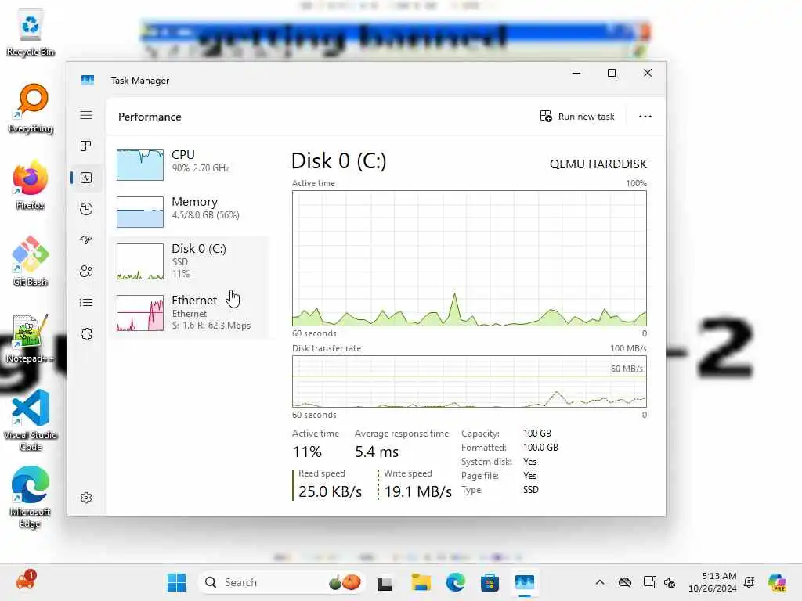Open Task Manager Settings gear icon
The height and width of the screenshot is (601, 802).
(x=86, y=498)
